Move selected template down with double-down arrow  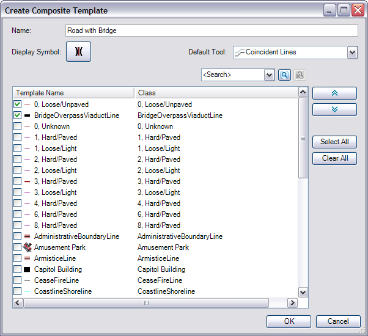(x=334, y=110)
